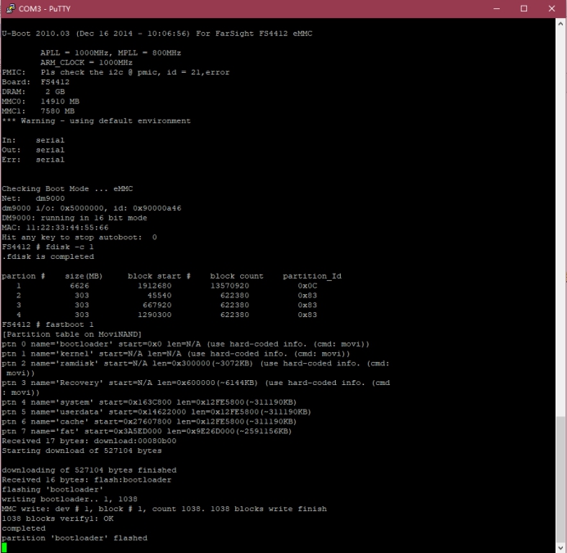Image resolution: width=567 pixels, height=553 pixels.
Task: Click the ptn 6 'cache' line
Action: point(149,422)
